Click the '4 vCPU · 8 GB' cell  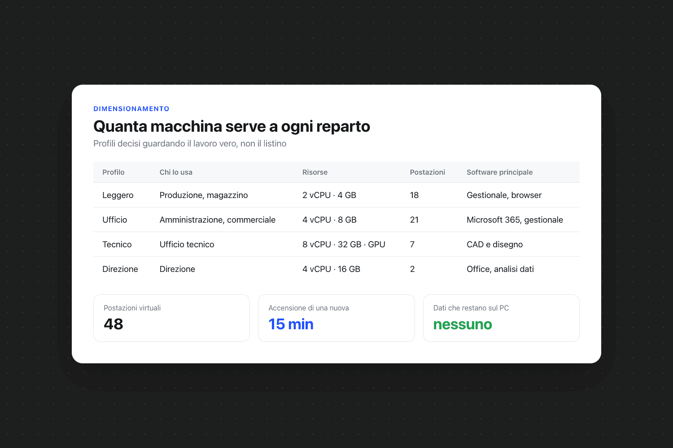pos(329,220)
